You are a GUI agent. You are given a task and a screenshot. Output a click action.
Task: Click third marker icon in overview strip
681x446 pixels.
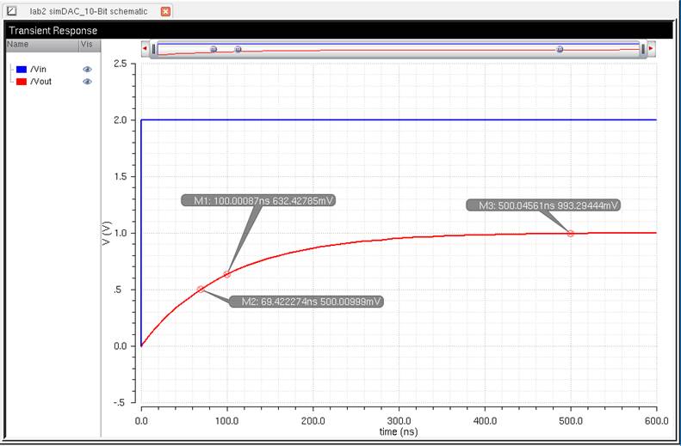pyautogui.click(x=560, y=50)
